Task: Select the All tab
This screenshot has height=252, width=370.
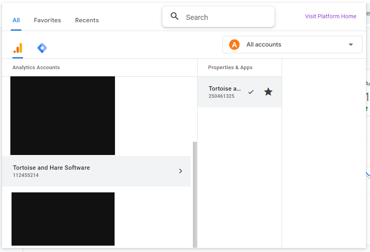Action: pyautogui.click(x=16, y=20)
